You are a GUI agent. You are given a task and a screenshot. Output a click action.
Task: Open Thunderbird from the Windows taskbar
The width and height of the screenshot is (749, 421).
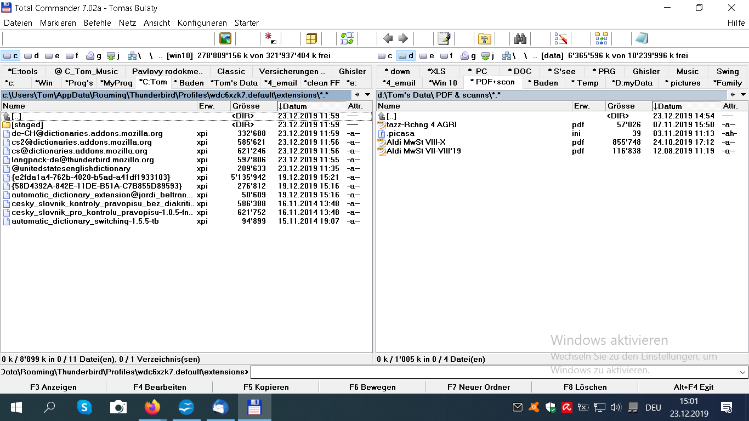220,407
